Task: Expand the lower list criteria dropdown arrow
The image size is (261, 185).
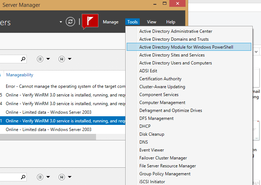Action: point(48,177)
